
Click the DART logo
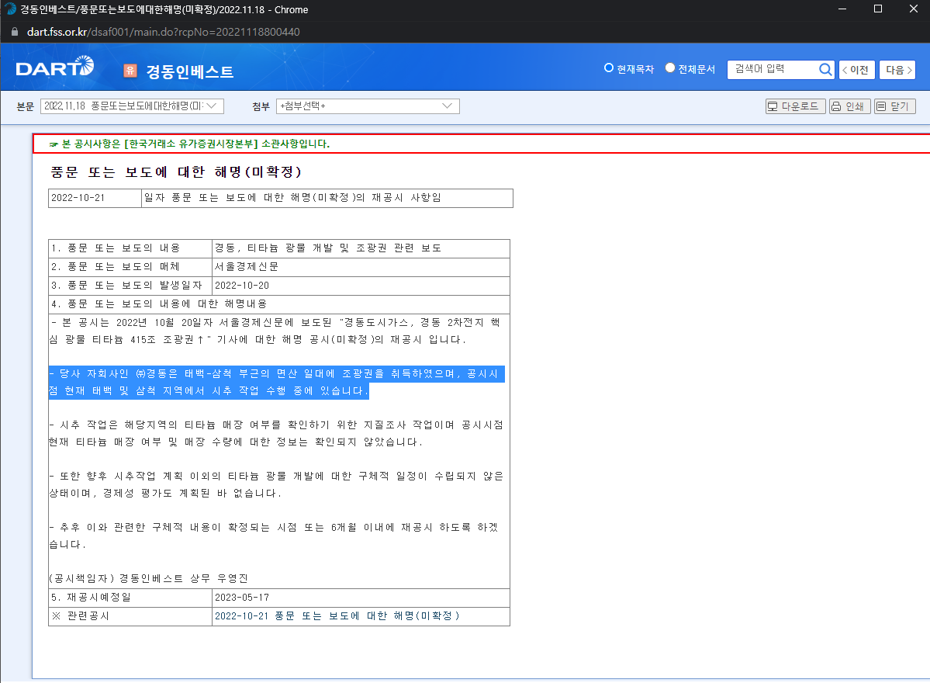(54, 68)
